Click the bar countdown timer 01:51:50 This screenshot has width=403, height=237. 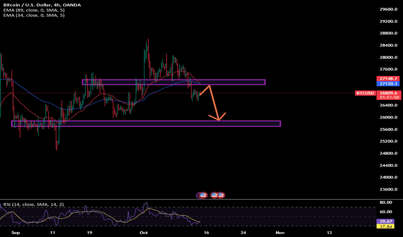click(x=388, y=97)
